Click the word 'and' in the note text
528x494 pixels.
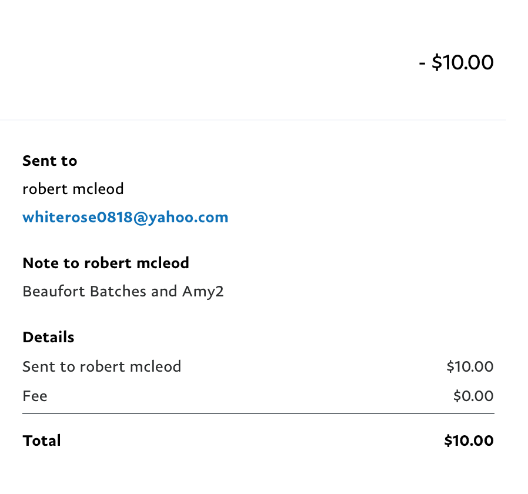click(164, 291)
